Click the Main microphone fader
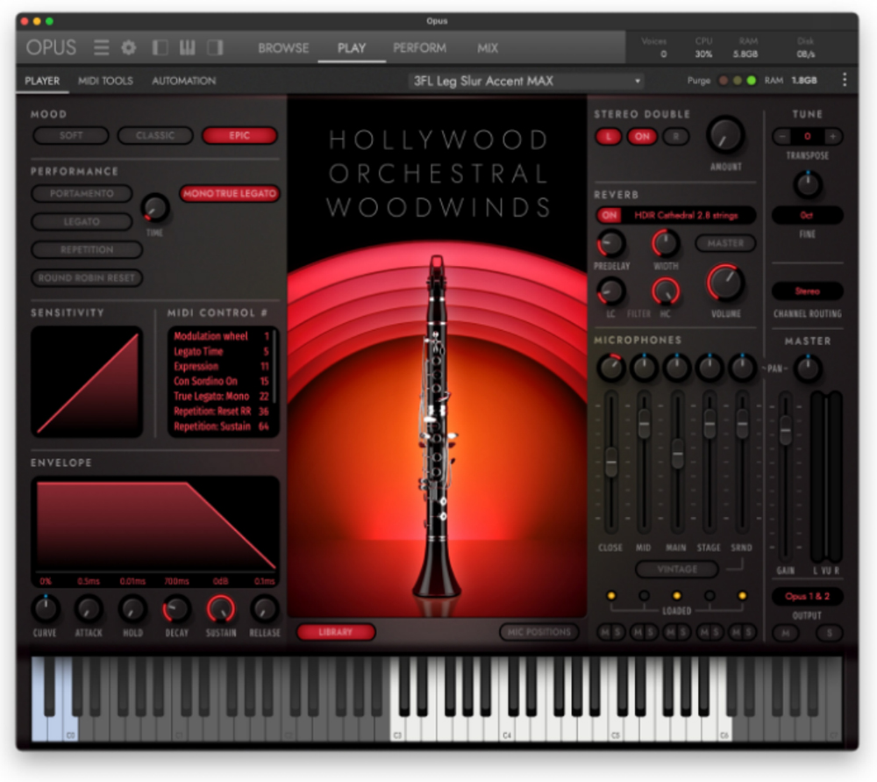The image size is (877, 782). pos(677,454)
